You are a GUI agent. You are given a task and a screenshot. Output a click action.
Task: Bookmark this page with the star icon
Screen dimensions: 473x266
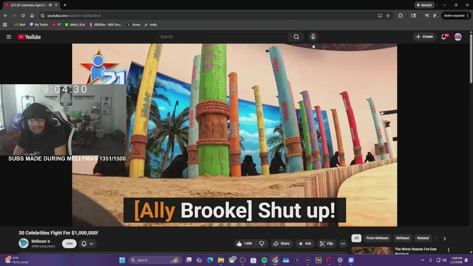coord(388,16)
